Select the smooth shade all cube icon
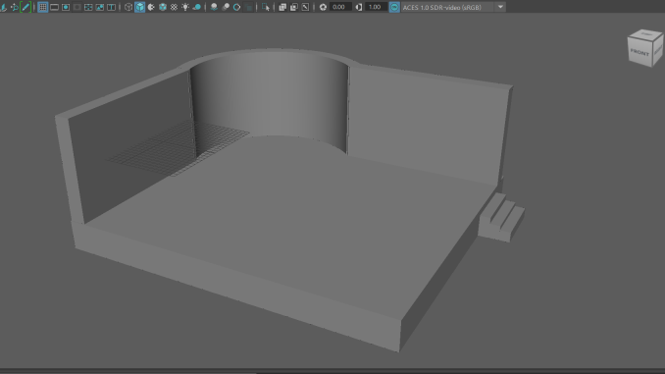The width and height of the screenshot is (665, 374). click(x=140, y=7)
